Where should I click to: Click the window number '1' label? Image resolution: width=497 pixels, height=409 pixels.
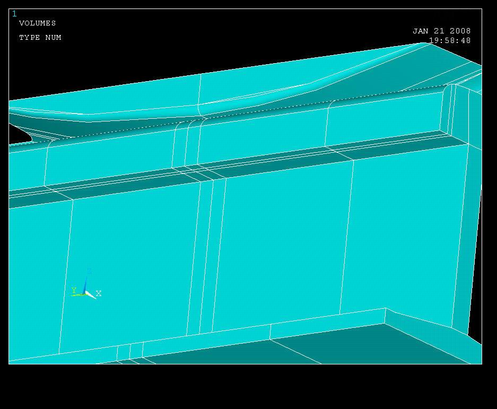tap(14, 14)
